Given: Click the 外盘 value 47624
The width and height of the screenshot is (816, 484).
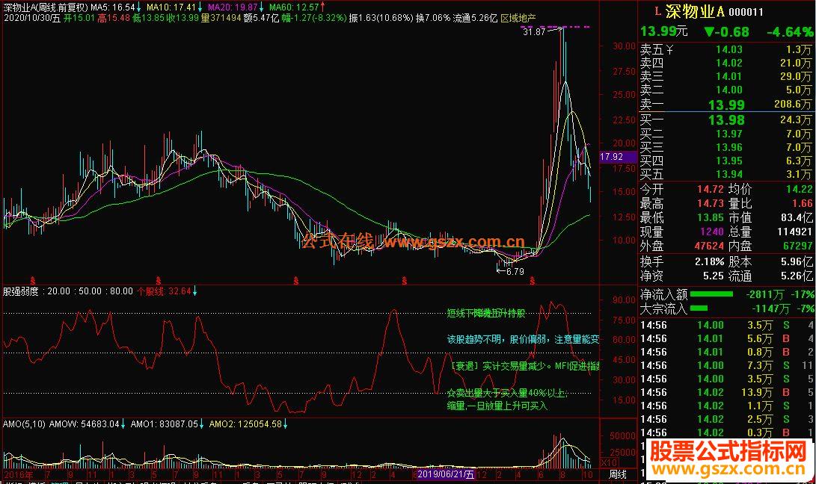Looking at the screenshot, I should click(x=709, y=246).
